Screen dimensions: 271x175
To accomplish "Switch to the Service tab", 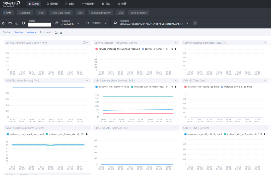I will (x=19, y=32).
